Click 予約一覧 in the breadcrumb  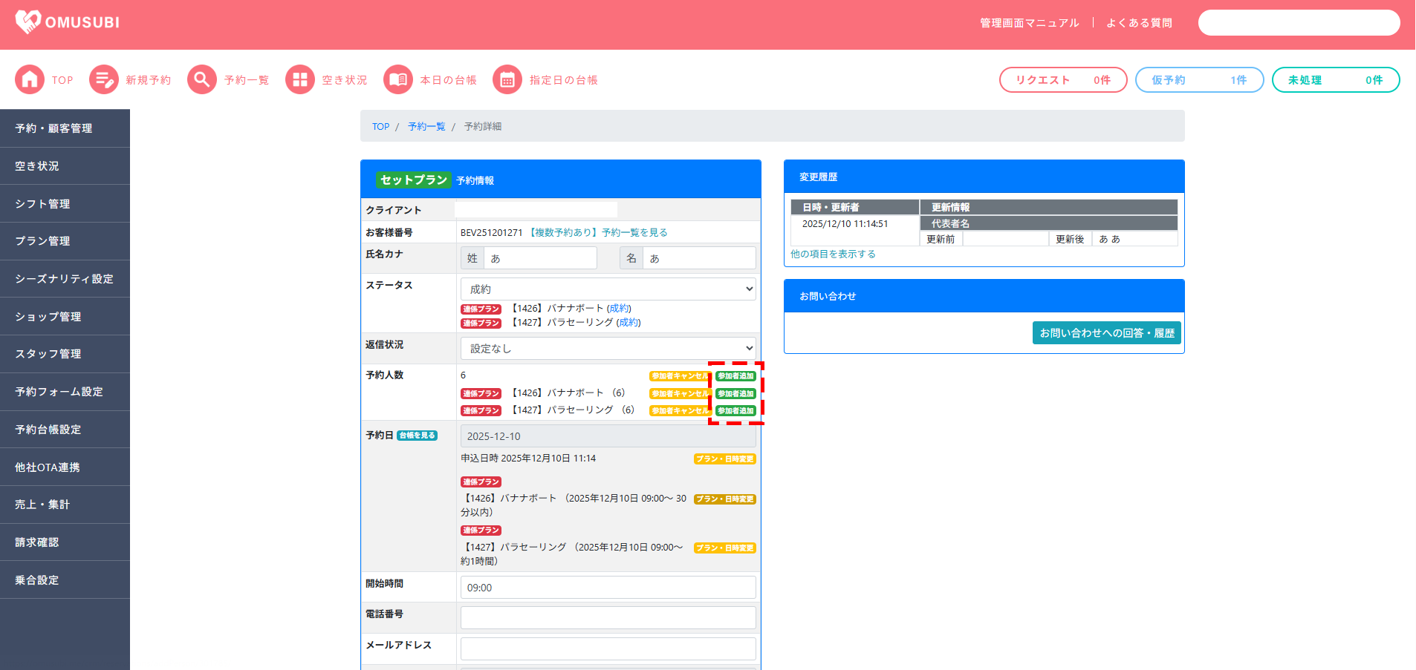click(x=426, y=127)
